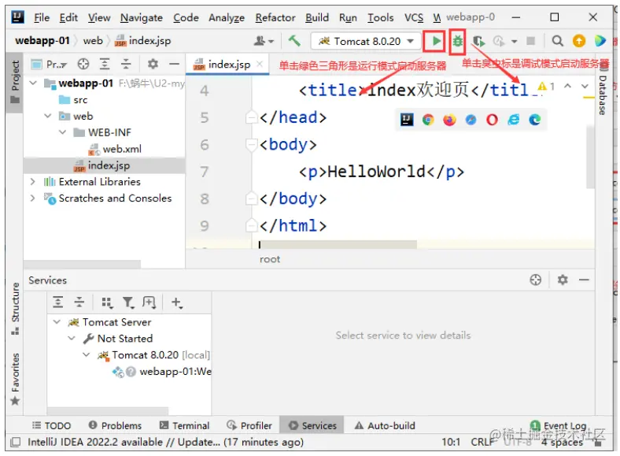Run with Coverage icon in the main toolbar

(x=478, y=41)
